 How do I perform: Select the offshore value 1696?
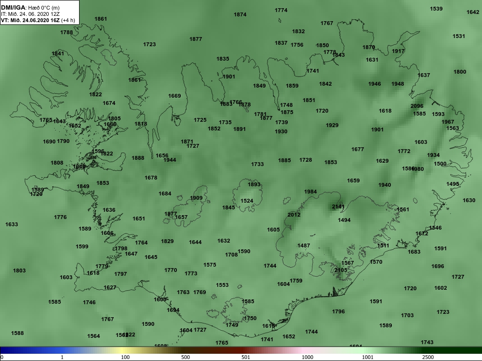pos(438,266)
